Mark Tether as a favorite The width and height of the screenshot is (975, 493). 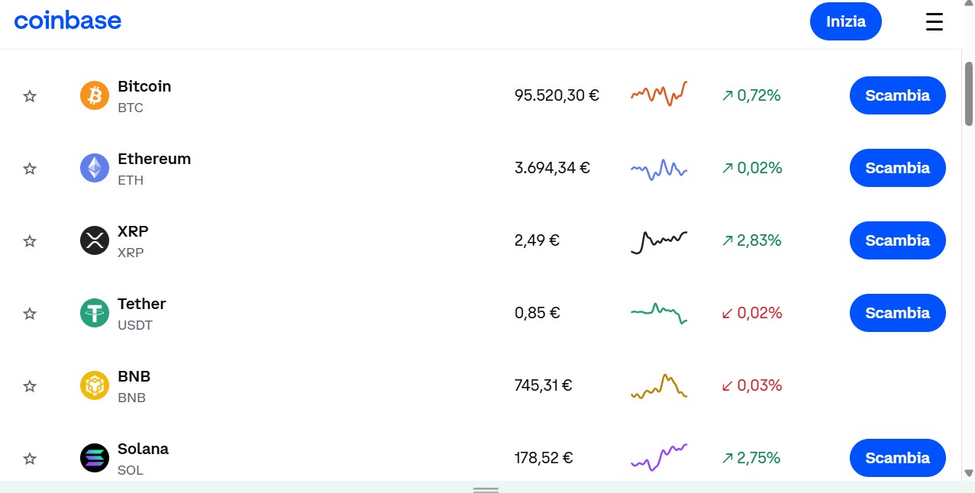29,312
